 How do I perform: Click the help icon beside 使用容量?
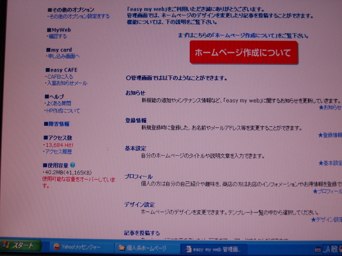coord(73,165)
